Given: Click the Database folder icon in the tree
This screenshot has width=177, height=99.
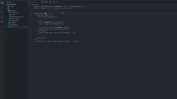Looking at the screenshot, I should tap(9, 11).
